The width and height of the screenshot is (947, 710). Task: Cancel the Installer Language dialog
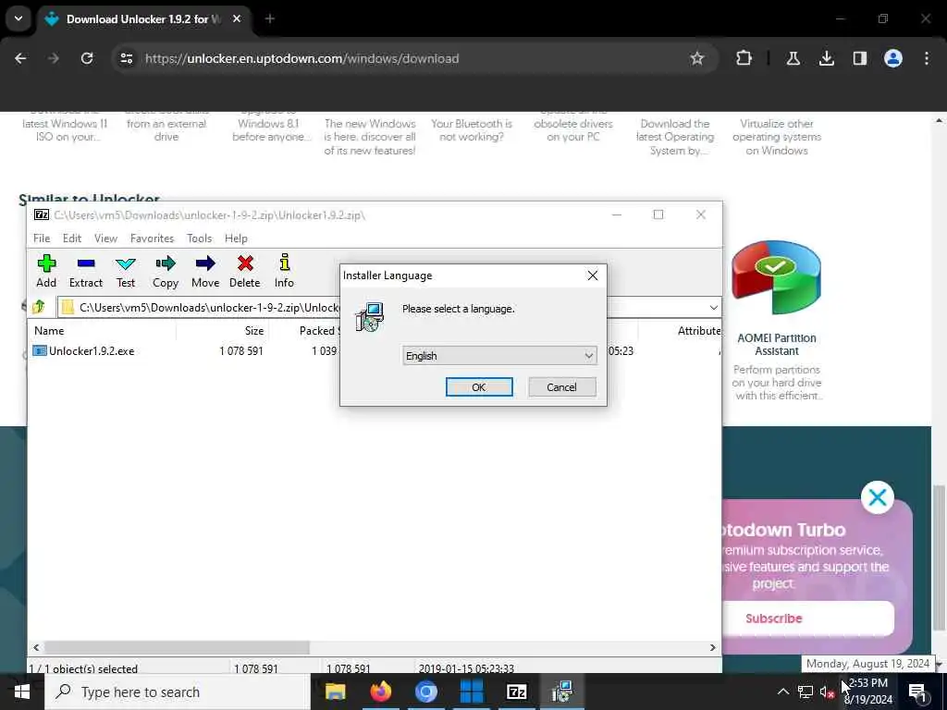pyautogui.click(x=561, y=387)
